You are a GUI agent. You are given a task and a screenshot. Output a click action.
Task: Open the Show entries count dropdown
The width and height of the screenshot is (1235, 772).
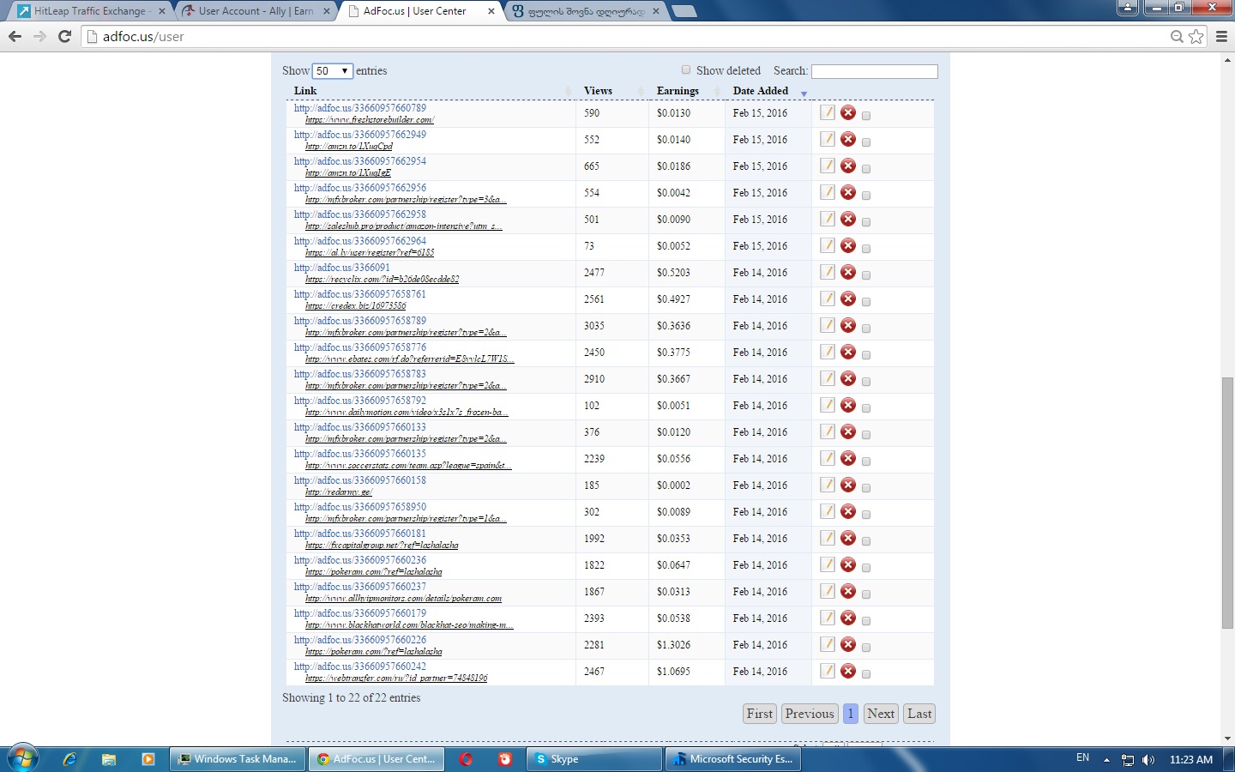[x=332, y=71]
